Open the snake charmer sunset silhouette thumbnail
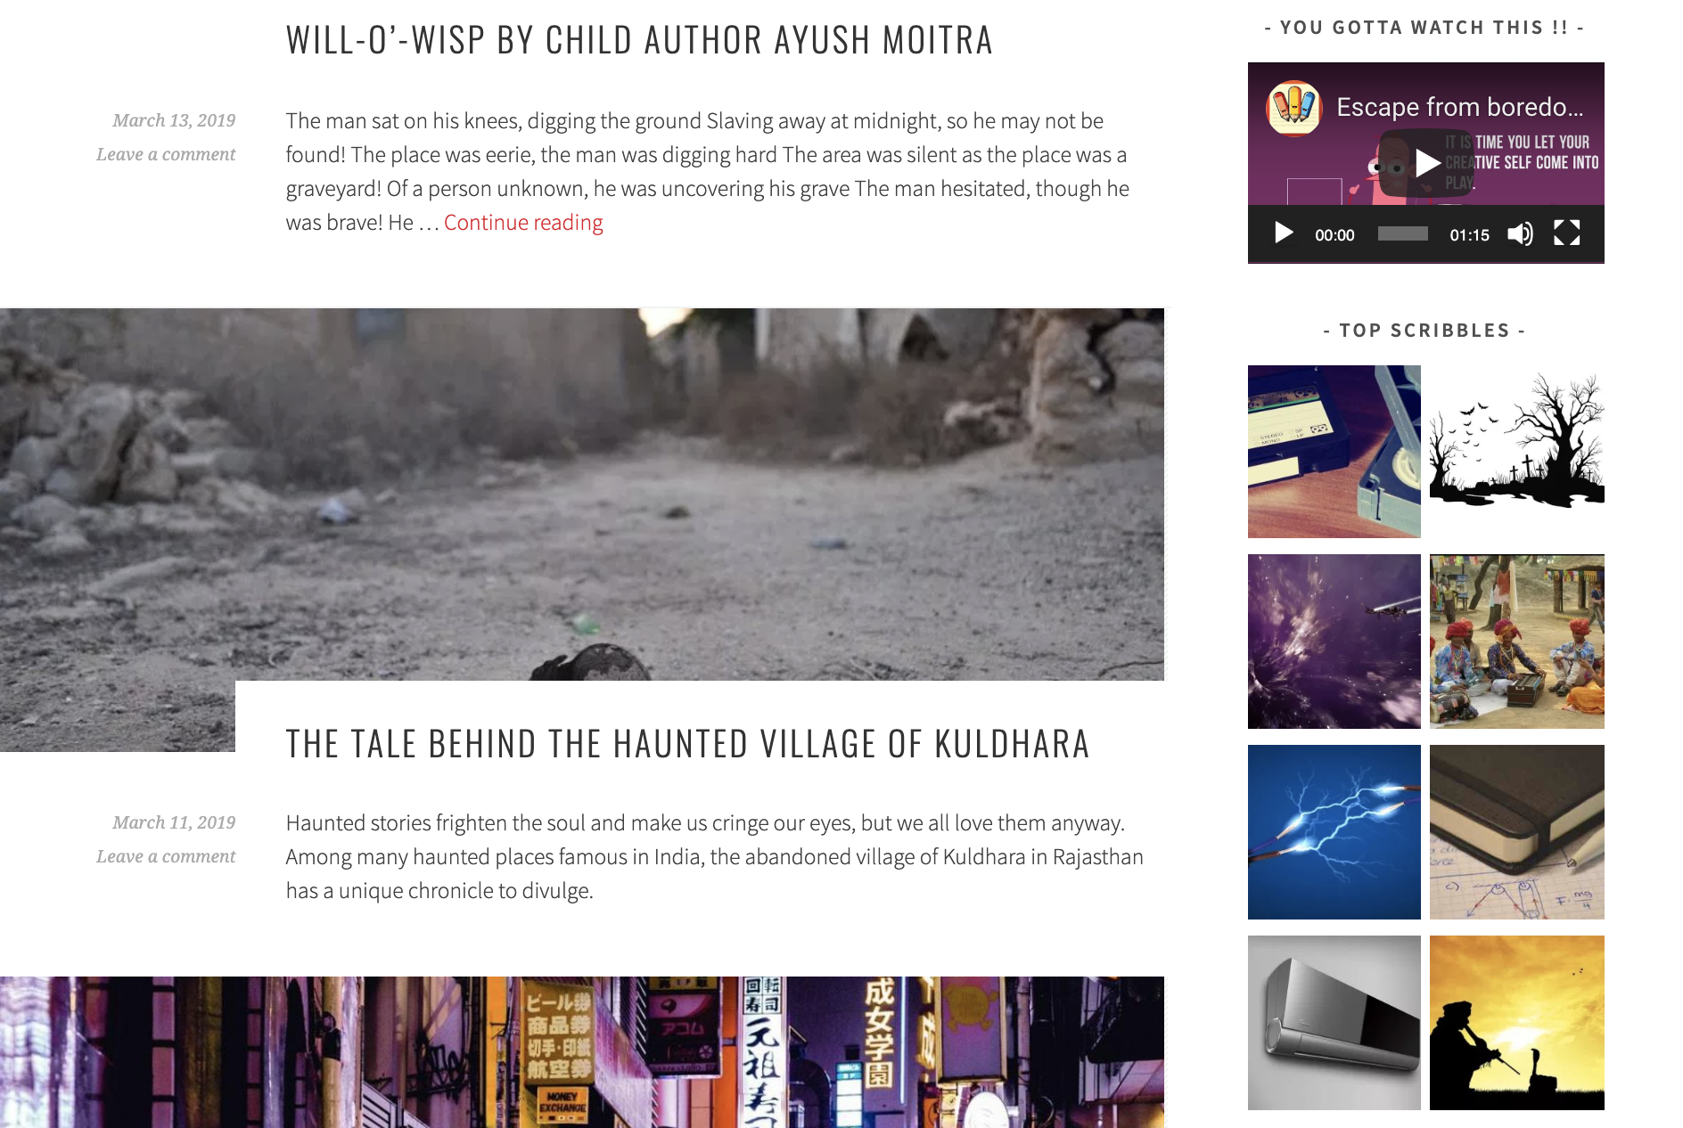This screenshot has width=1683, height=1128. click(x=1517, y=1023)
